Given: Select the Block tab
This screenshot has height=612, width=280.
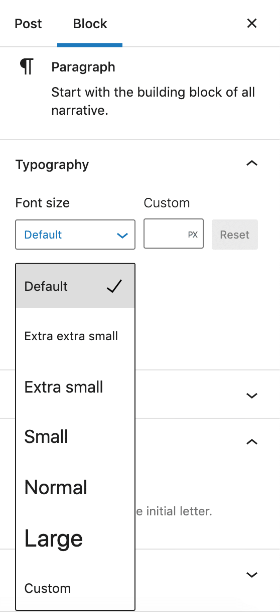Looking at the screenshot, I should click(90, 24).
